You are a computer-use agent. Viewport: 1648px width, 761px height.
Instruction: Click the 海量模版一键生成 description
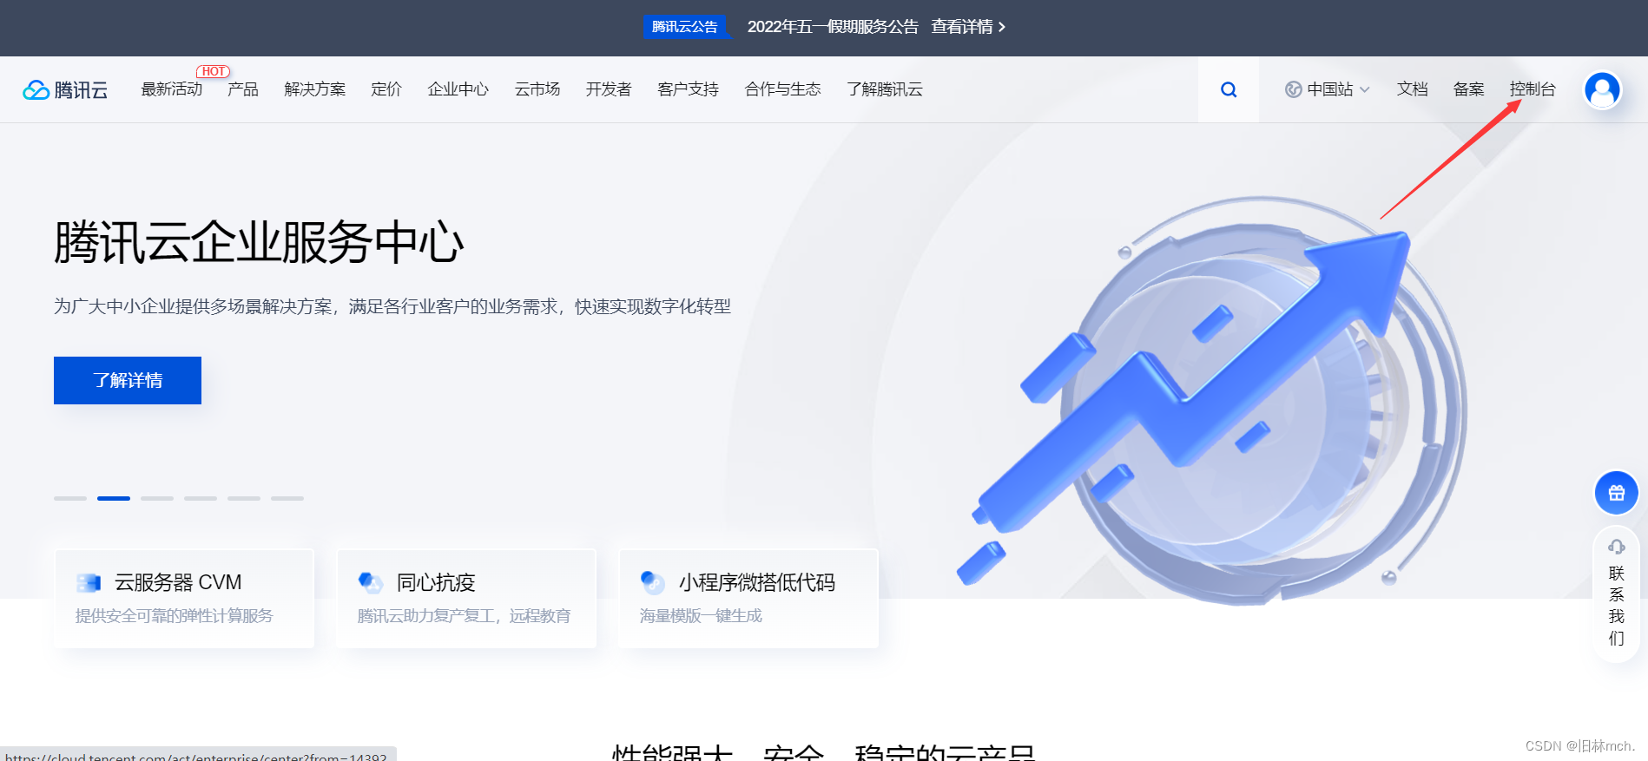click(x=701, y=615)
